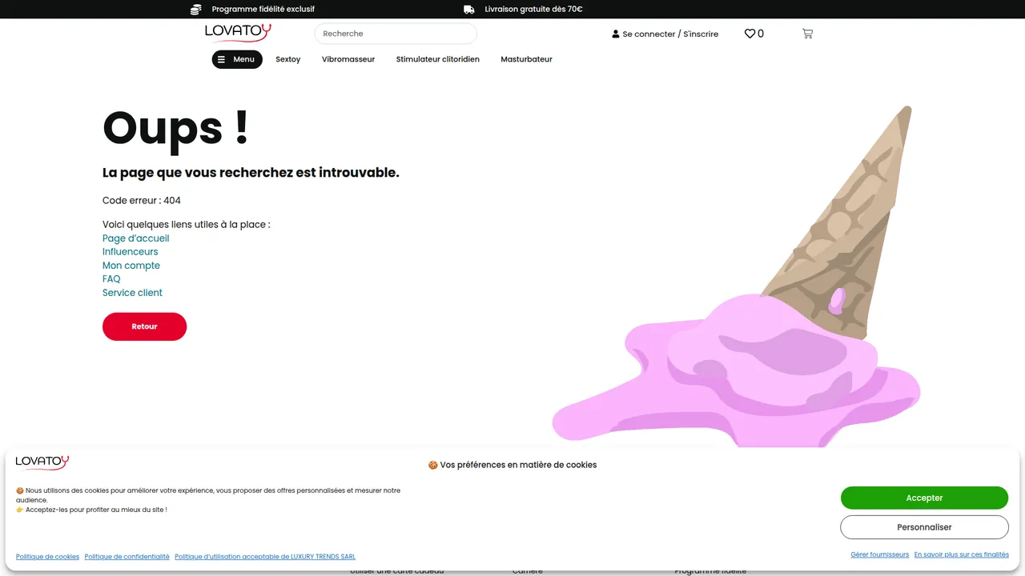The width and height of the screenshot is (1025, 576).
Task: Open Politique de cookies link
Action: 48,557
